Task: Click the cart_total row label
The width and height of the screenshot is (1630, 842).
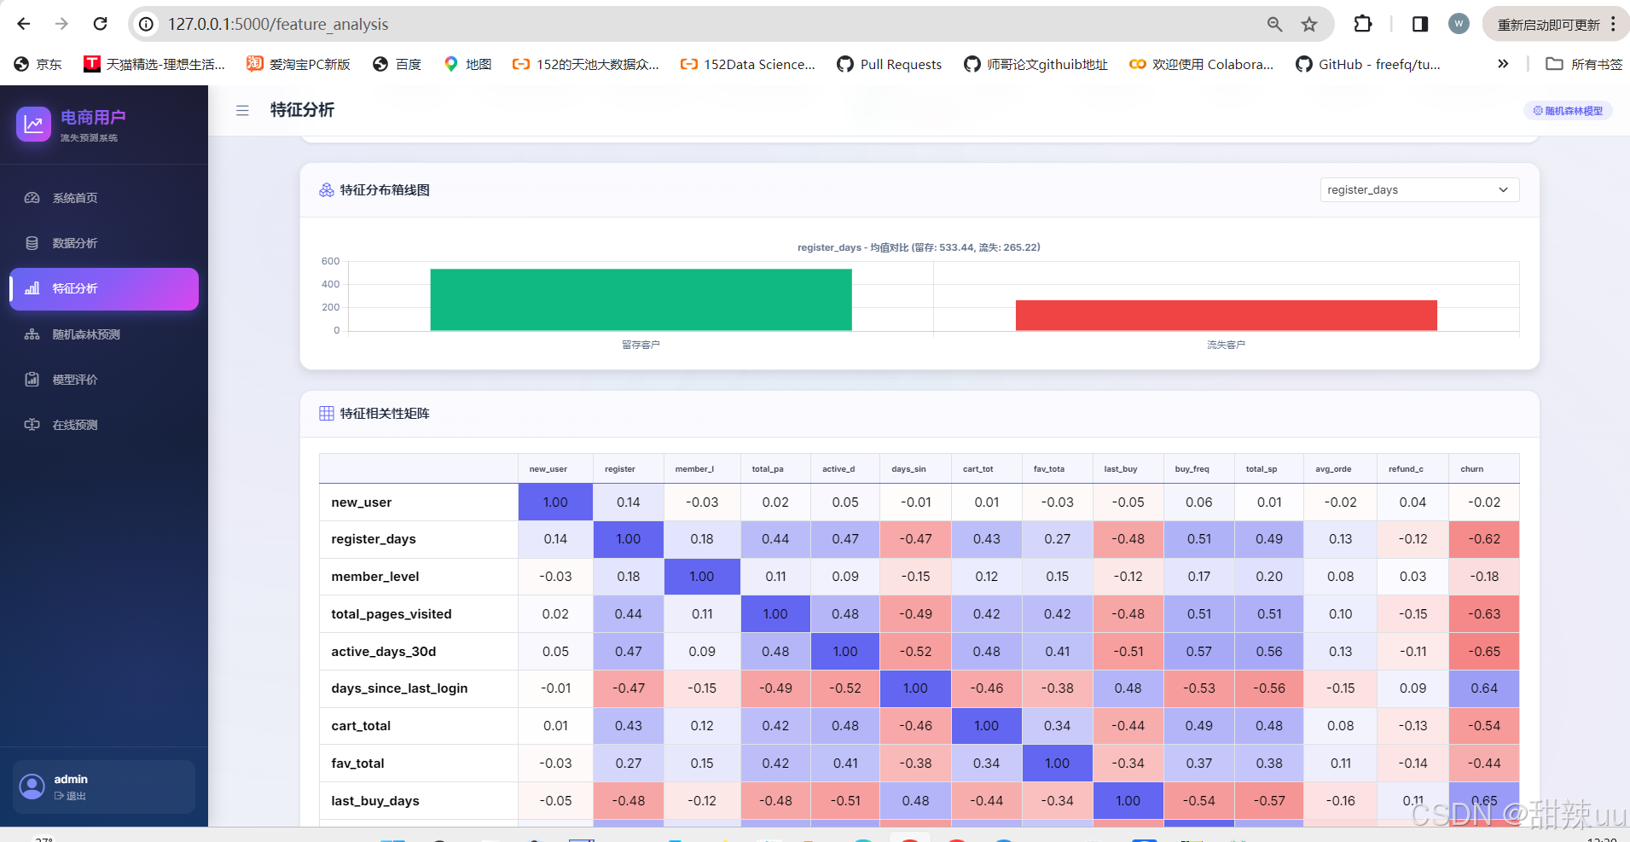Action: (361, 726)
